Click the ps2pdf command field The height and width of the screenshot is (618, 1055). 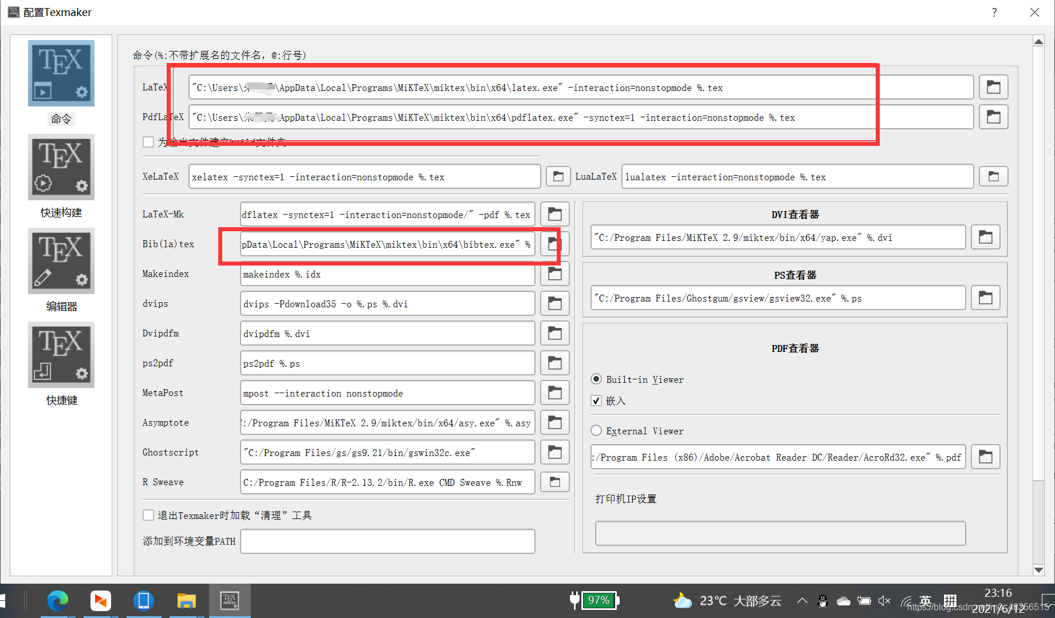point(387,363)
